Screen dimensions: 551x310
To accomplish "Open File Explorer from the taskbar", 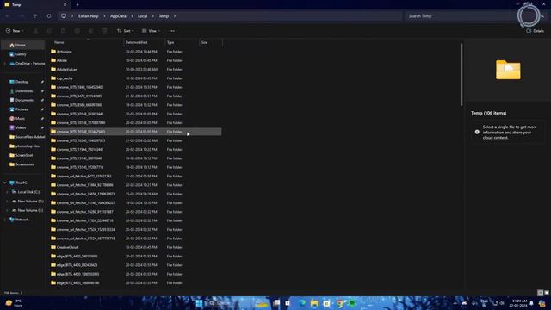I will pos(314,303).
